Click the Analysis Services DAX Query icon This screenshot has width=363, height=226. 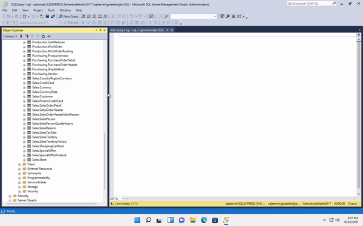105,16
